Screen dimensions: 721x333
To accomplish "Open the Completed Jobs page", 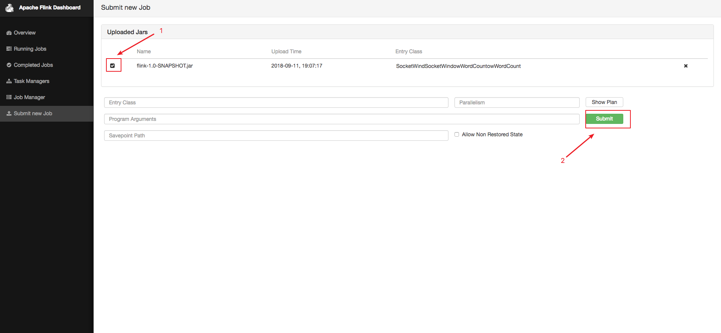I will (33, 65).
